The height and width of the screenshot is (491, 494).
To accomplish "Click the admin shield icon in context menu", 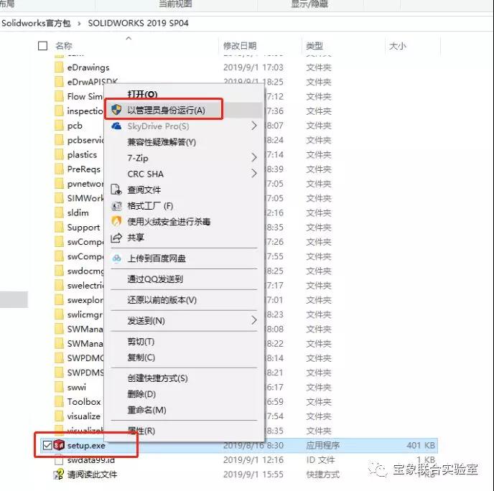I will (x=116, y=110).
